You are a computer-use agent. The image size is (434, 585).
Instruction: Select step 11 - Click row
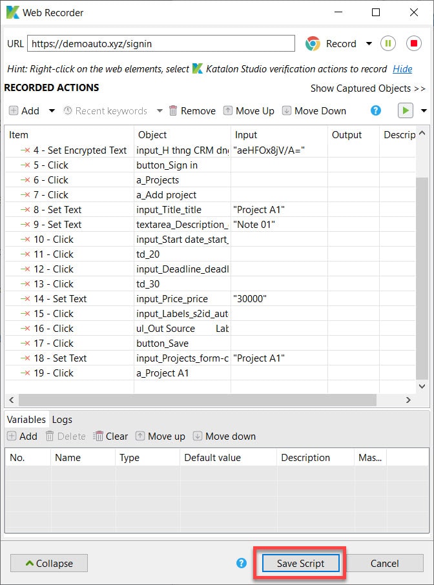tap(210, 254)
